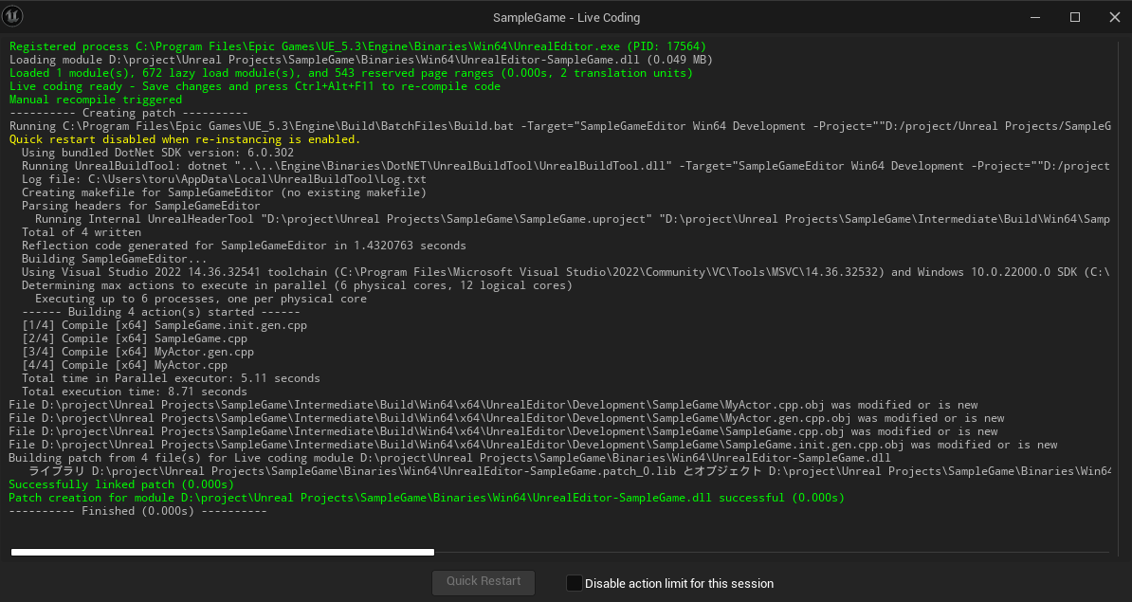Click the 'Reflection code generated' line

244,246
